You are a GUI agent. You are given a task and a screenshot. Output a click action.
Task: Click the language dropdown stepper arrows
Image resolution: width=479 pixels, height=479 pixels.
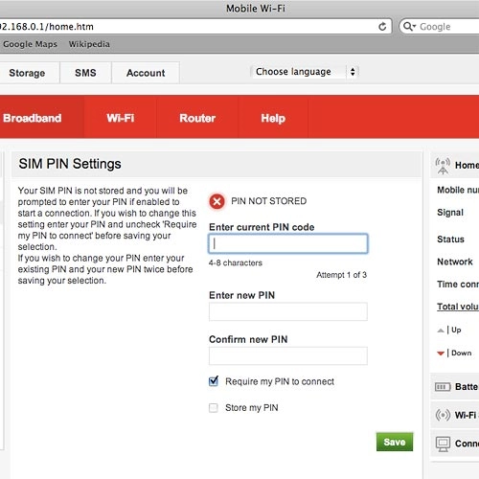[x=353, y=72]
